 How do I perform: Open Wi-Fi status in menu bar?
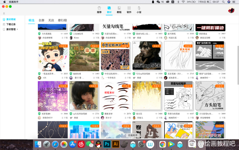pos(183,2)
